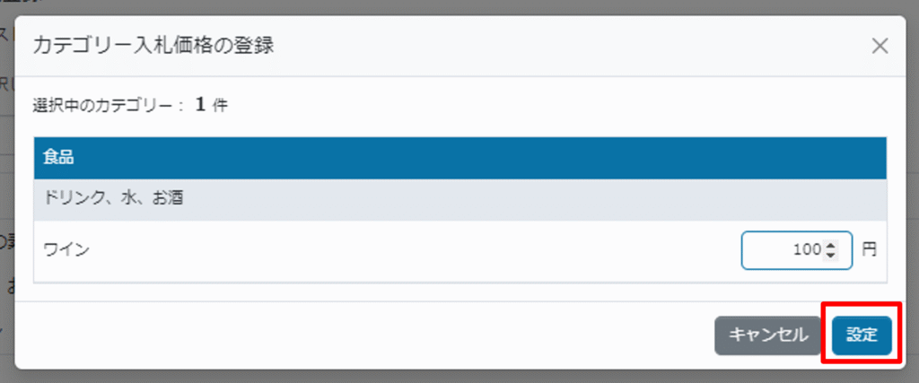Click the 選択中のカテゴリー label text
Viewport: 919px width, 383px height.
click(x=109, y=107)
